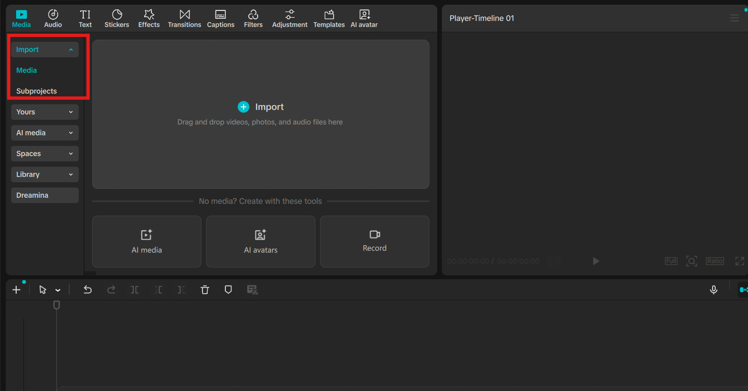748x391 pixels.
Task: Open the Player panel hamburger menu
Action: tap(734, 18)
